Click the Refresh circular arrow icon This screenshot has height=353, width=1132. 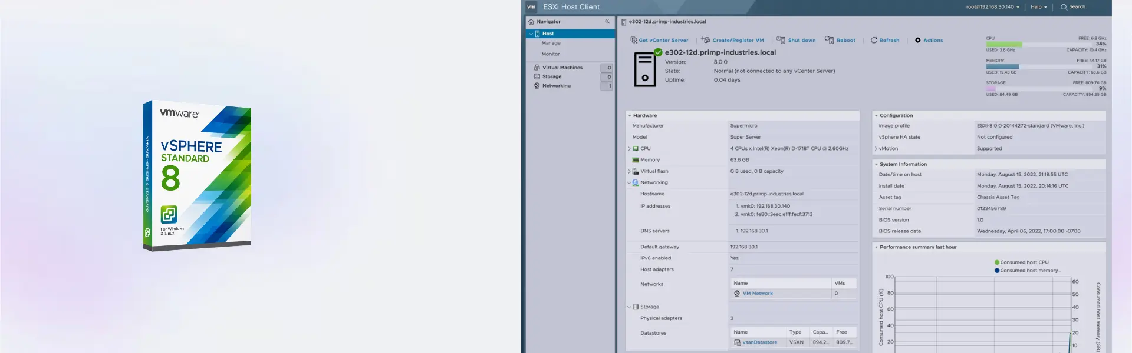pos(874,40)
